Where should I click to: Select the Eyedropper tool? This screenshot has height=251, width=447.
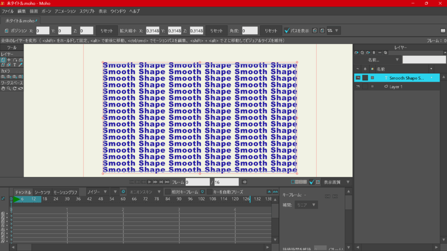tap(20, 65)
